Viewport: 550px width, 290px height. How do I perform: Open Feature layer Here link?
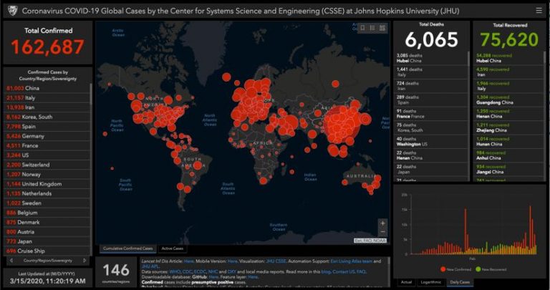pos(253,276)
